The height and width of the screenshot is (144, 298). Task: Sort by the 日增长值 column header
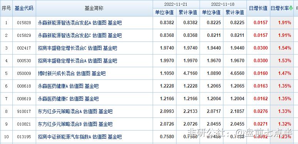(x=258, y=8)
